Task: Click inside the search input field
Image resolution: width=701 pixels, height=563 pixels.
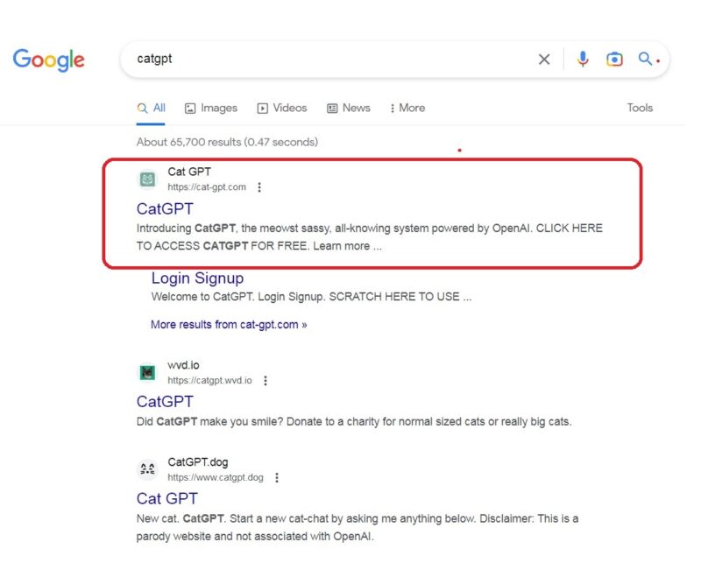Action: pyautogui.click(x=307, y=59)
